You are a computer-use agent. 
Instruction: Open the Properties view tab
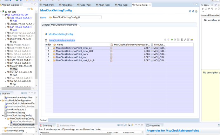click(154, 125)
